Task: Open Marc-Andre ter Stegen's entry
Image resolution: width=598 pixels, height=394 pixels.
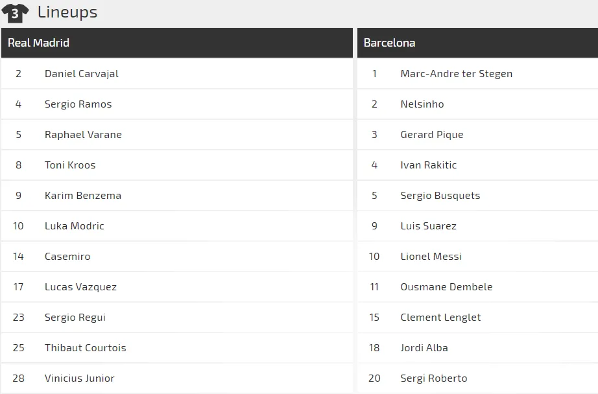Action: pos(457,74)
